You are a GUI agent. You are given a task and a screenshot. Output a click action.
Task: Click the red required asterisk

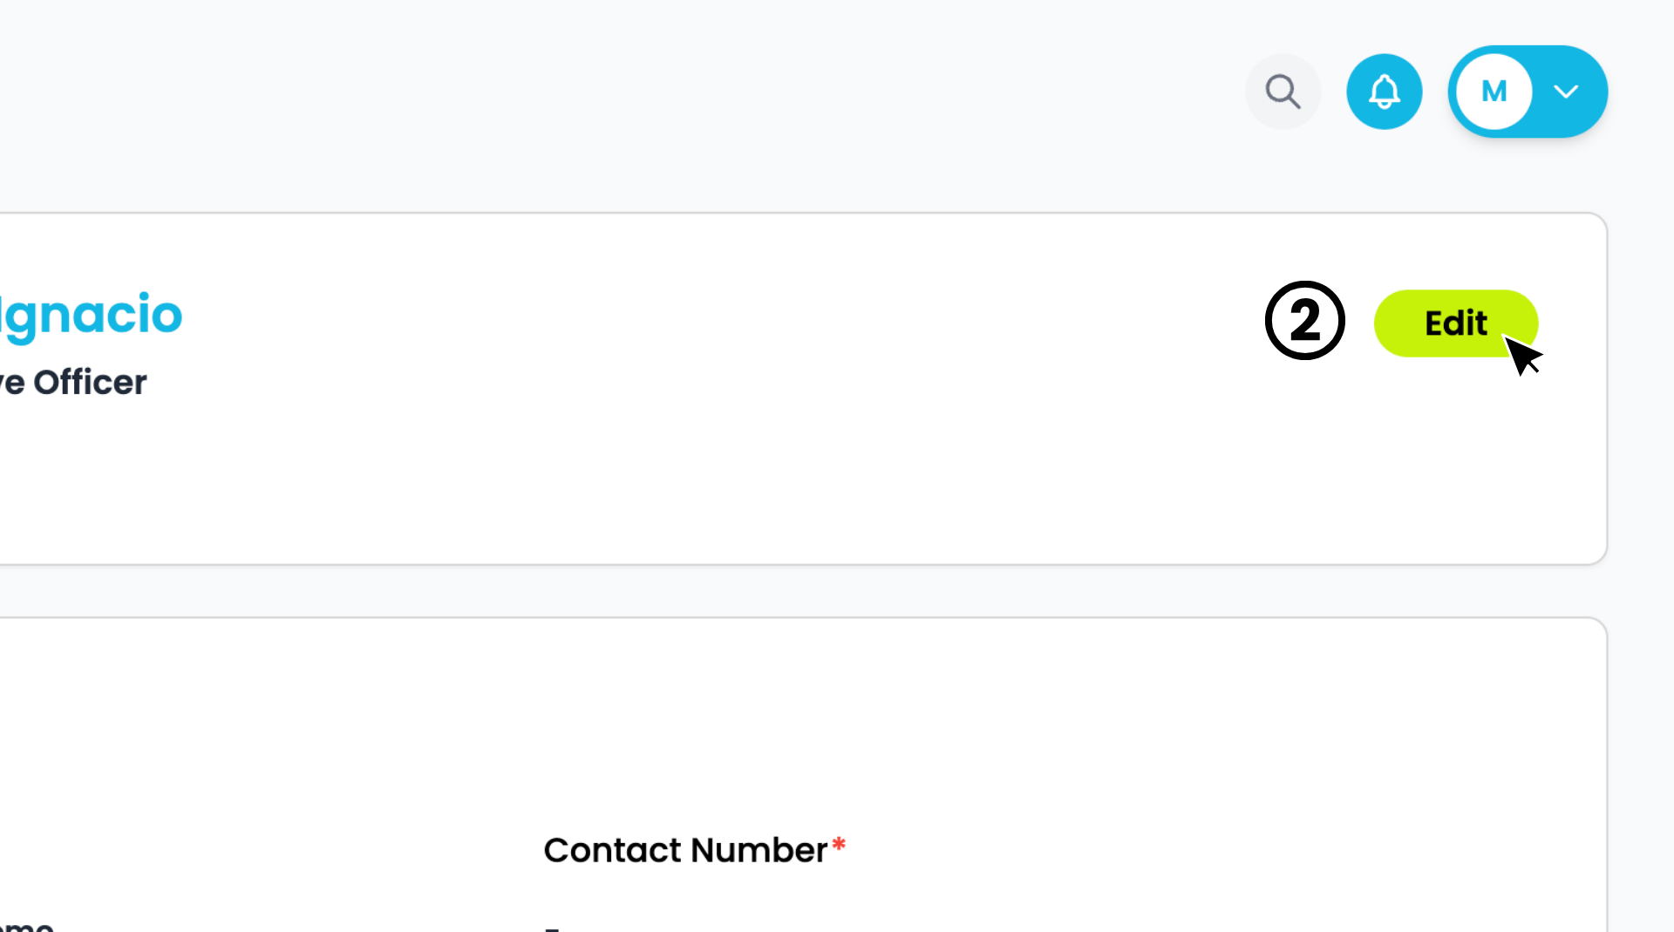pyautogui.click(x=839, y=844)
